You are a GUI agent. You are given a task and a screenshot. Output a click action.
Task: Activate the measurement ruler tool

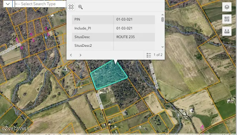point(227,31)
